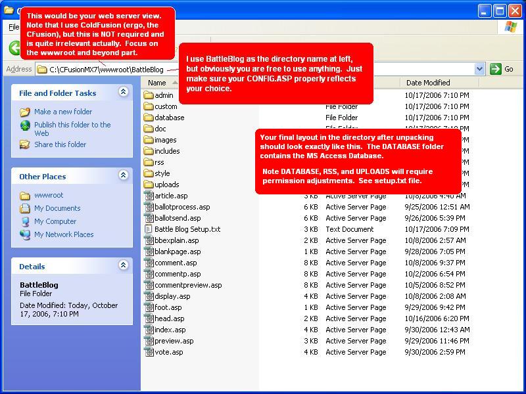Click Make a new folder link

pyautogui.click(x=63, y=112)
